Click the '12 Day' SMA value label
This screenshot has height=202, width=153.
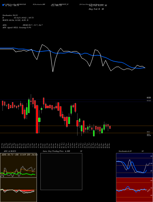11,6
